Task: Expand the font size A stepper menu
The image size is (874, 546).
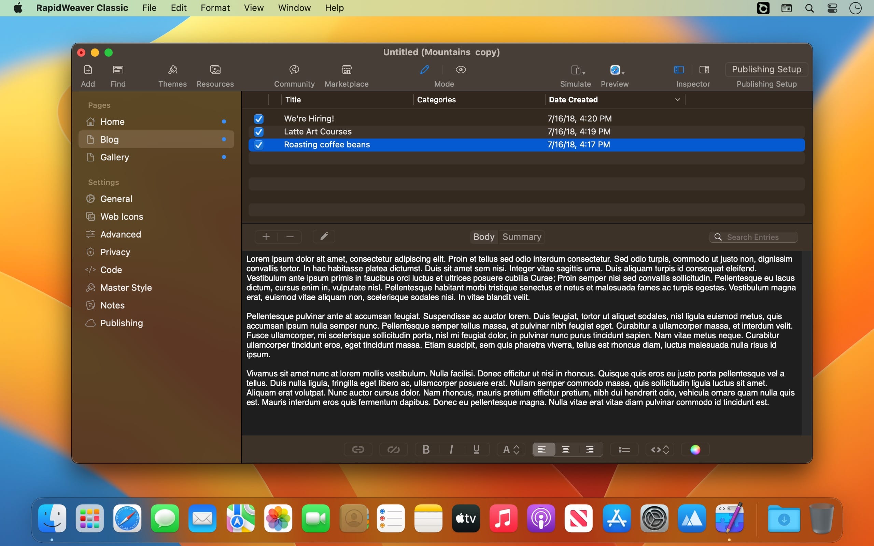Action: click(511, 449)
